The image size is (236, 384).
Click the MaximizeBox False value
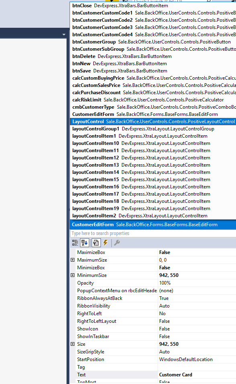tap(197, 252)
